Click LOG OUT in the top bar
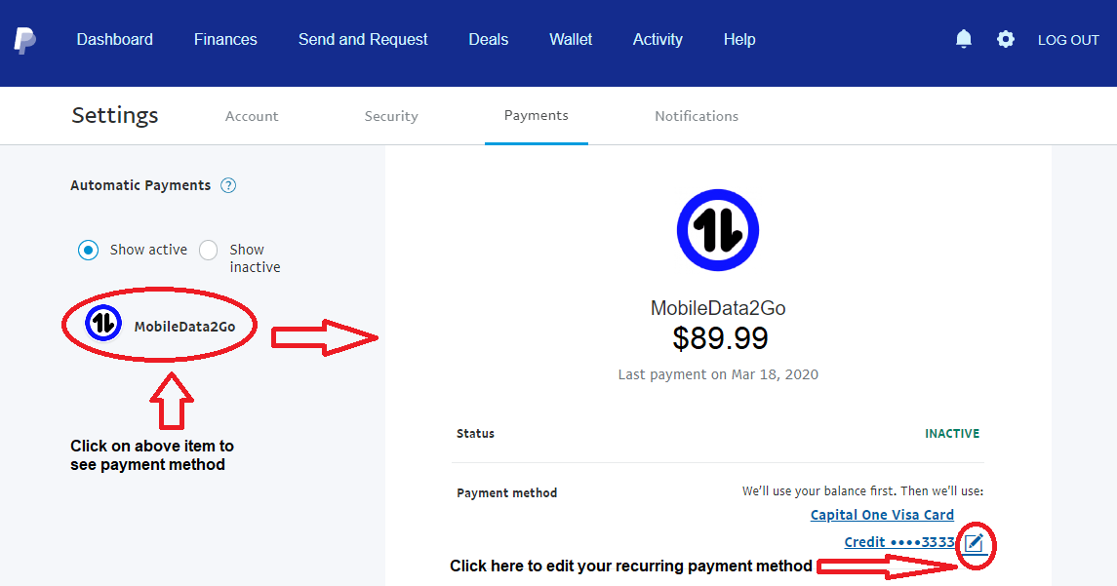 pos(1068,41)
